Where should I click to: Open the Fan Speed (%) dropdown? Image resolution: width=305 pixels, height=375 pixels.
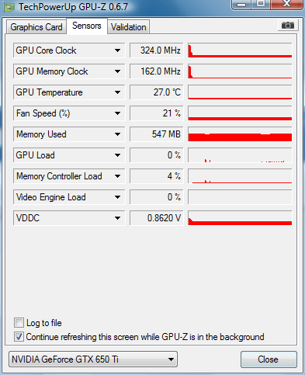(117, 113)
